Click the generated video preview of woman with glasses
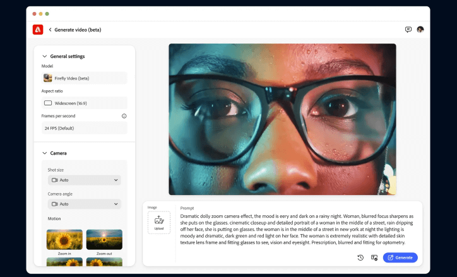 (x=282, y=119)
